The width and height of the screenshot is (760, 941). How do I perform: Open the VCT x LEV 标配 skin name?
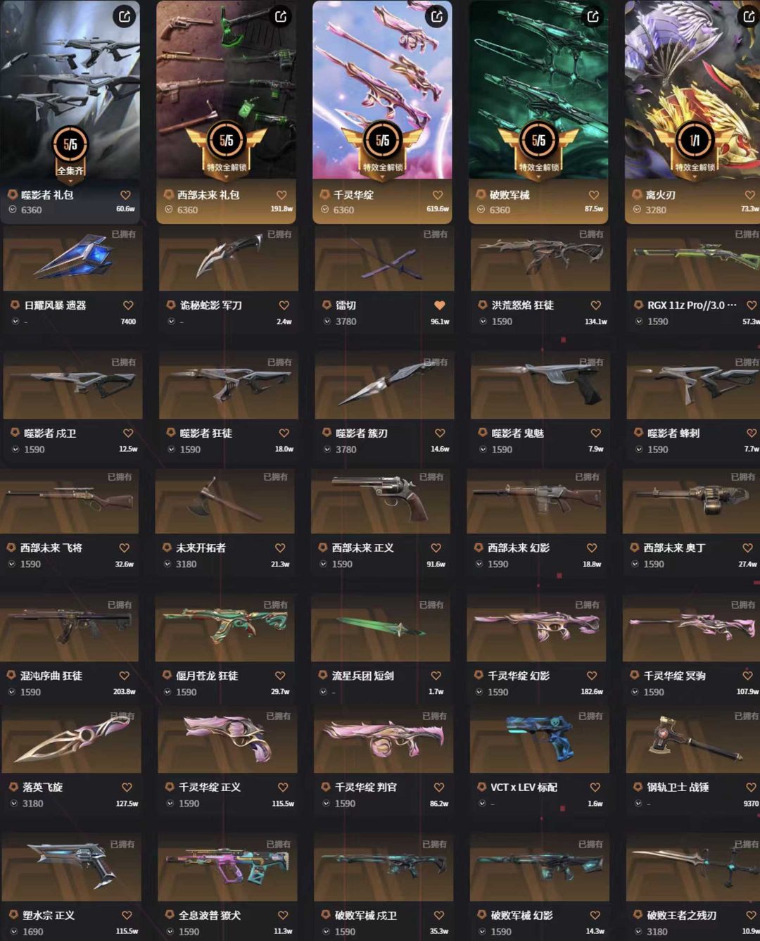coord(524,787)
